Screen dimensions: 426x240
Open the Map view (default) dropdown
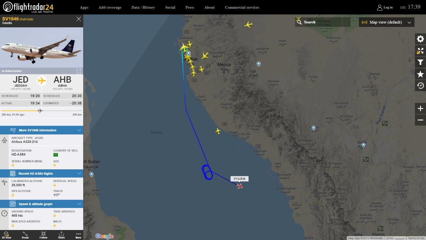point(387,22)
